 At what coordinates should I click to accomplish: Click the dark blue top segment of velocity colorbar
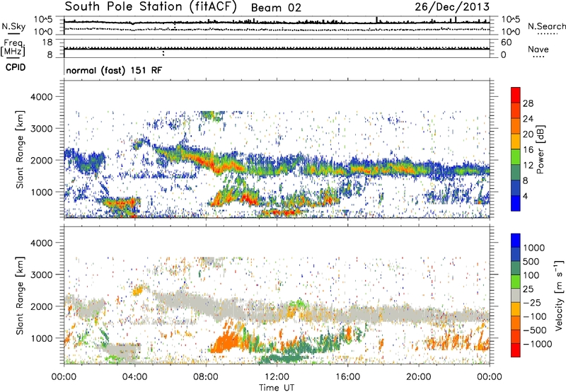pos(516,241)
